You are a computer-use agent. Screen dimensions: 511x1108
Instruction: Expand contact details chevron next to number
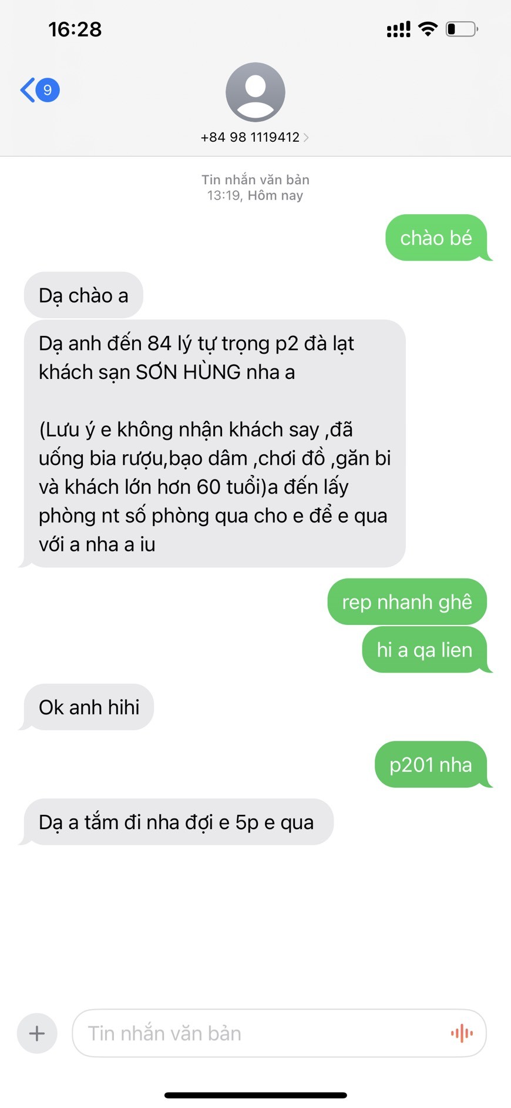tap(306, 138)
